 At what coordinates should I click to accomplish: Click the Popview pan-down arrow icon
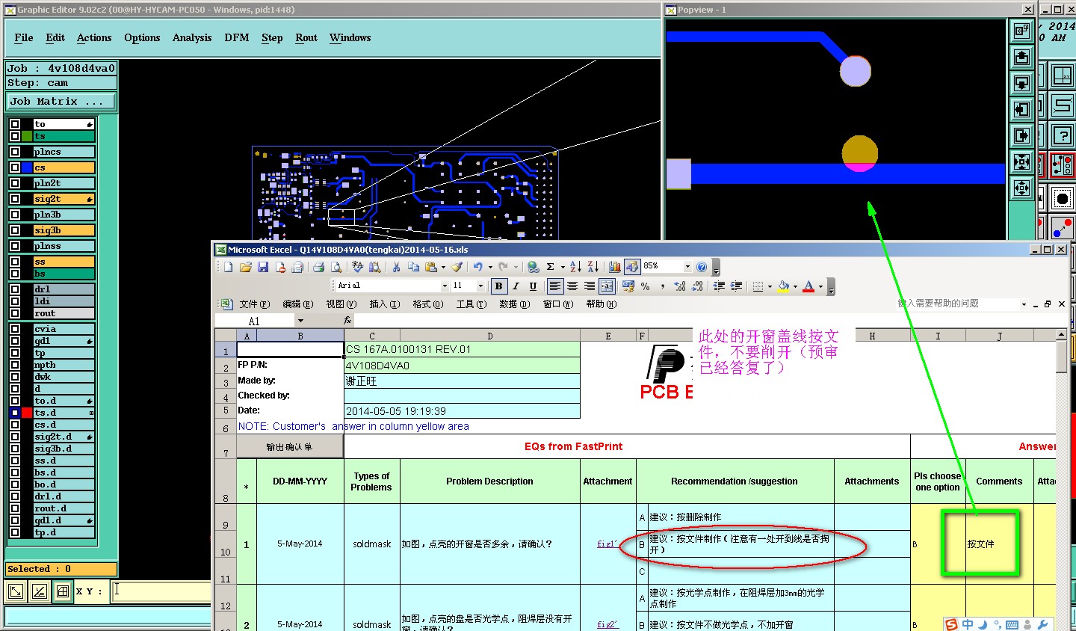(1021, 83)
